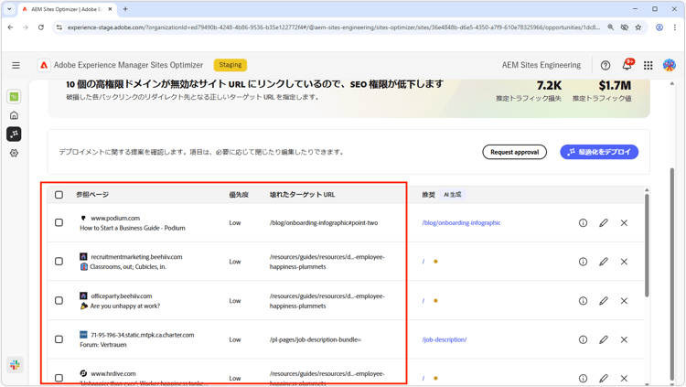Sort by 優先度 column header
686x387 pixels.
pyautogui.click(x=239, y=195)
